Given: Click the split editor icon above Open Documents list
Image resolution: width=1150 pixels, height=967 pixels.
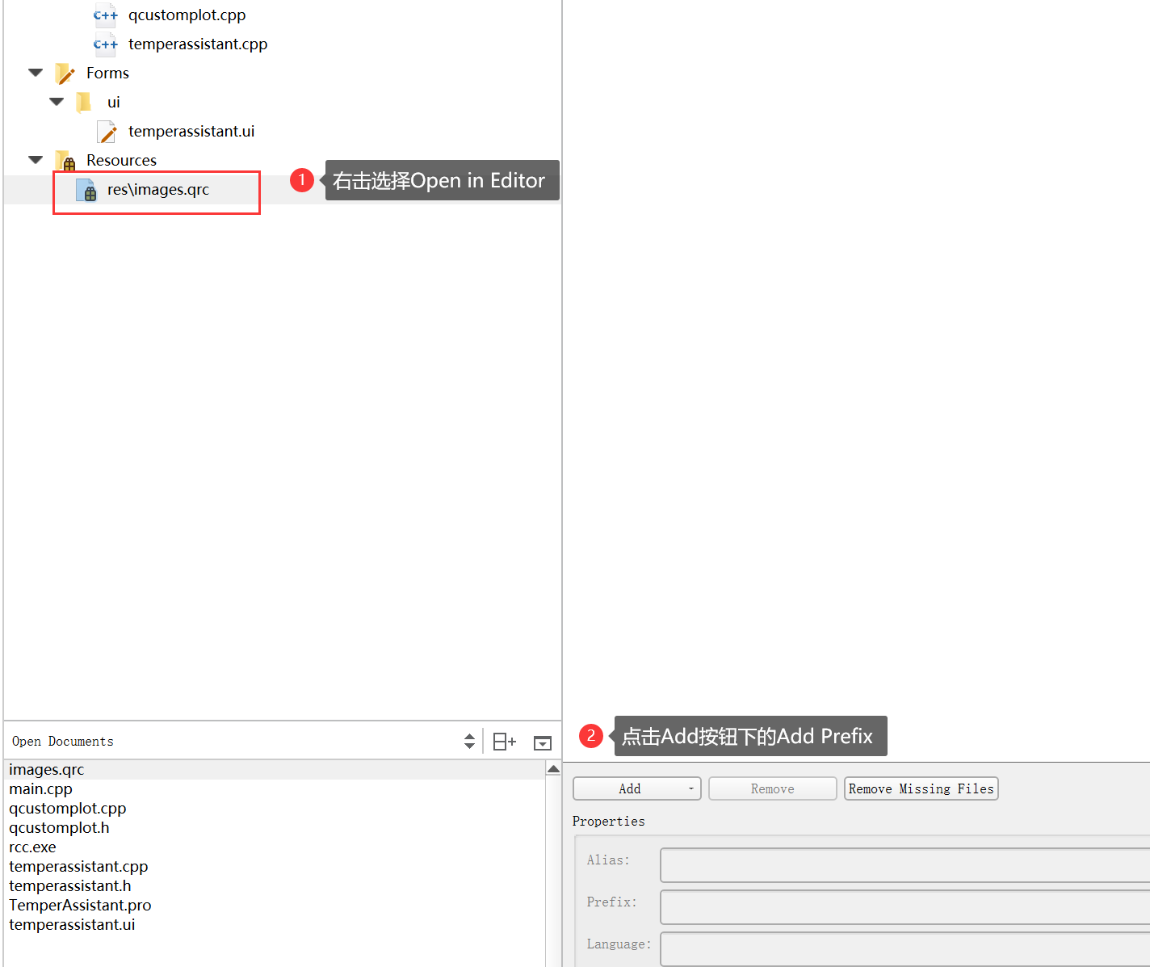Looking at the screenshot, I should [504, 741].
